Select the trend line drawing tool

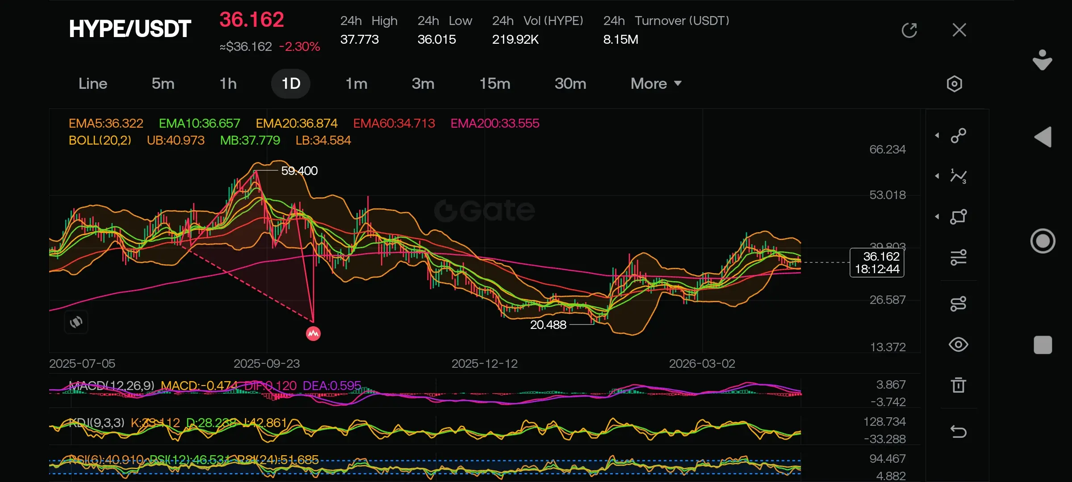tap(959, 135)
